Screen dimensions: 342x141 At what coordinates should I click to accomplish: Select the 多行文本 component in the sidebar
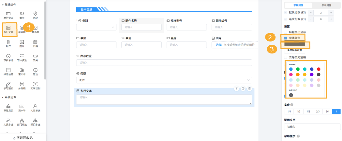(x=8, y=29)
